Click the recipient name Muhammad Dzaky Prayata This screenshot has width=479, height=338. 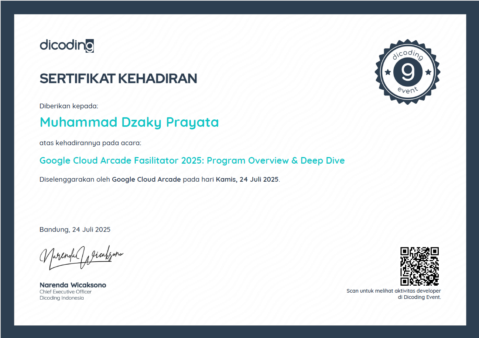point(129,122)
